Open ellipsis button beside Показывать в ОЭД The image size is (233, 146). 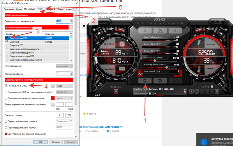point(53,86)
